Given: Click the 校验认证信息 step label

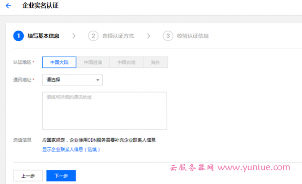Looking at the screenshot, I should click(193, 36).
